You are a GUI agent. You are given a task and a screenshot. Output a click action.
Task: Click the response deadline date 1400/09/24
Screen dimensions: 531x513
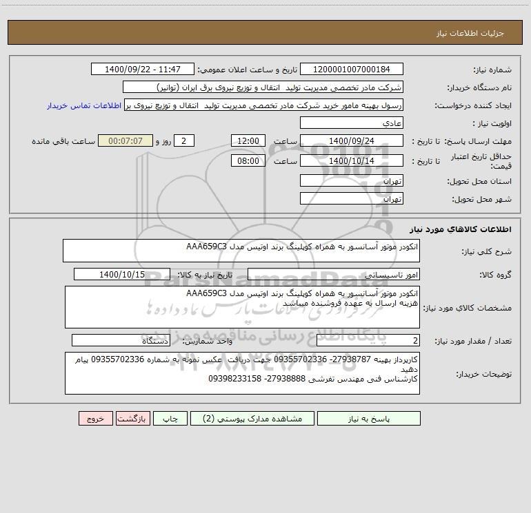(x=352, y=140)
